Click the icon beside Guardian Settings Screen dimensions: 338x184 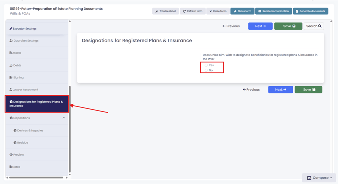pos(11,41)
